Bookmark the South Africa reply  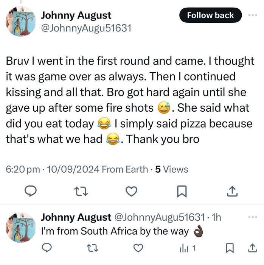[x=229, y=248]
